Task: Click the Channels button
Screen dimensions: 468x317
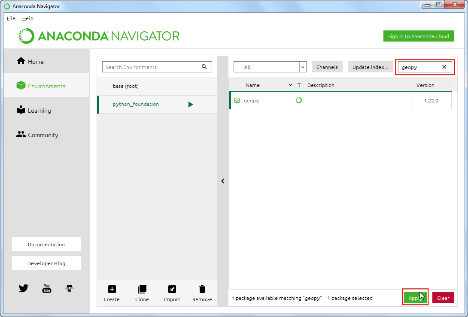Action: point(327,67)
